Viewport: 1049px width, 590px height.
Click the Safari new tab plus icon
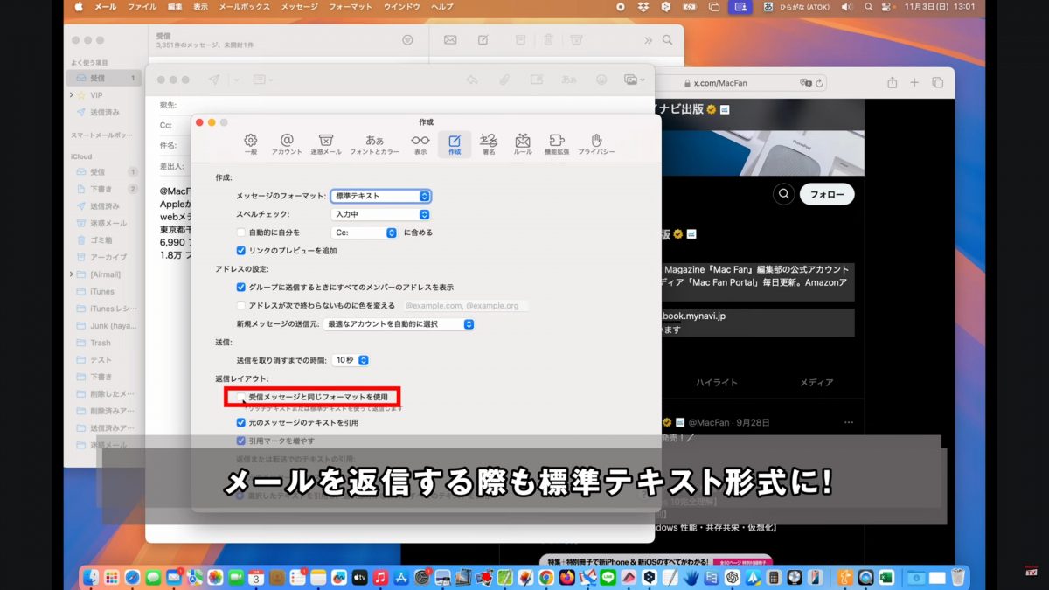pyautogui.click(x=914, y=82)
